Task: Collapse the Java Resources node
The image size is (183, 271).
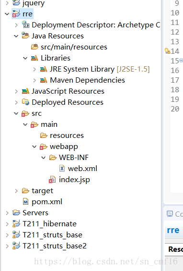Action: pyautogui.click(x=16, y=36)
